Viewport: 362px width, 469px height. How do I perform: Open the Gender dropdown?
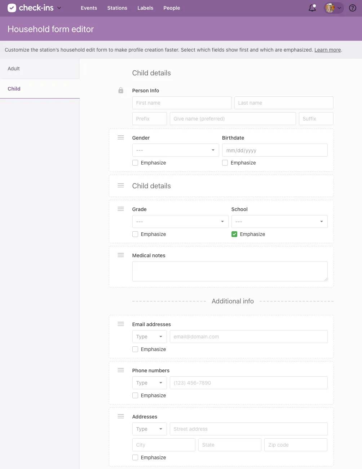click(x=176, y=150)
